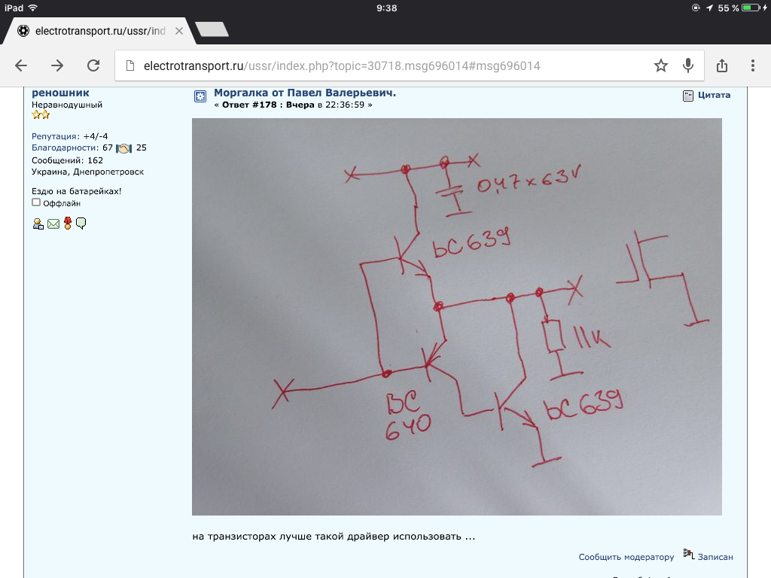Send personal message via speech bubble icon
This screenshot has width=771, height=578.
[81, 223]
